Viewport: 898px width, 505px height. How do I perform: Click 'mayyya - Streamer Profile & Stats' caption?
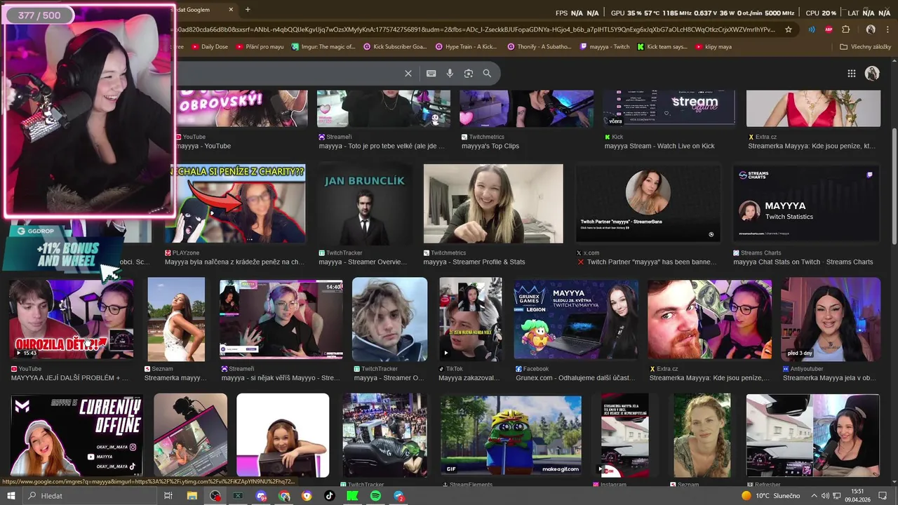474,262
